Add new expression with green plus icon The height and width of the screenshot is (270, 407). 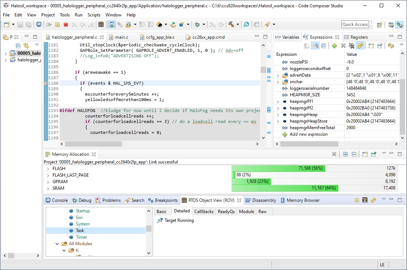point(334,46)
